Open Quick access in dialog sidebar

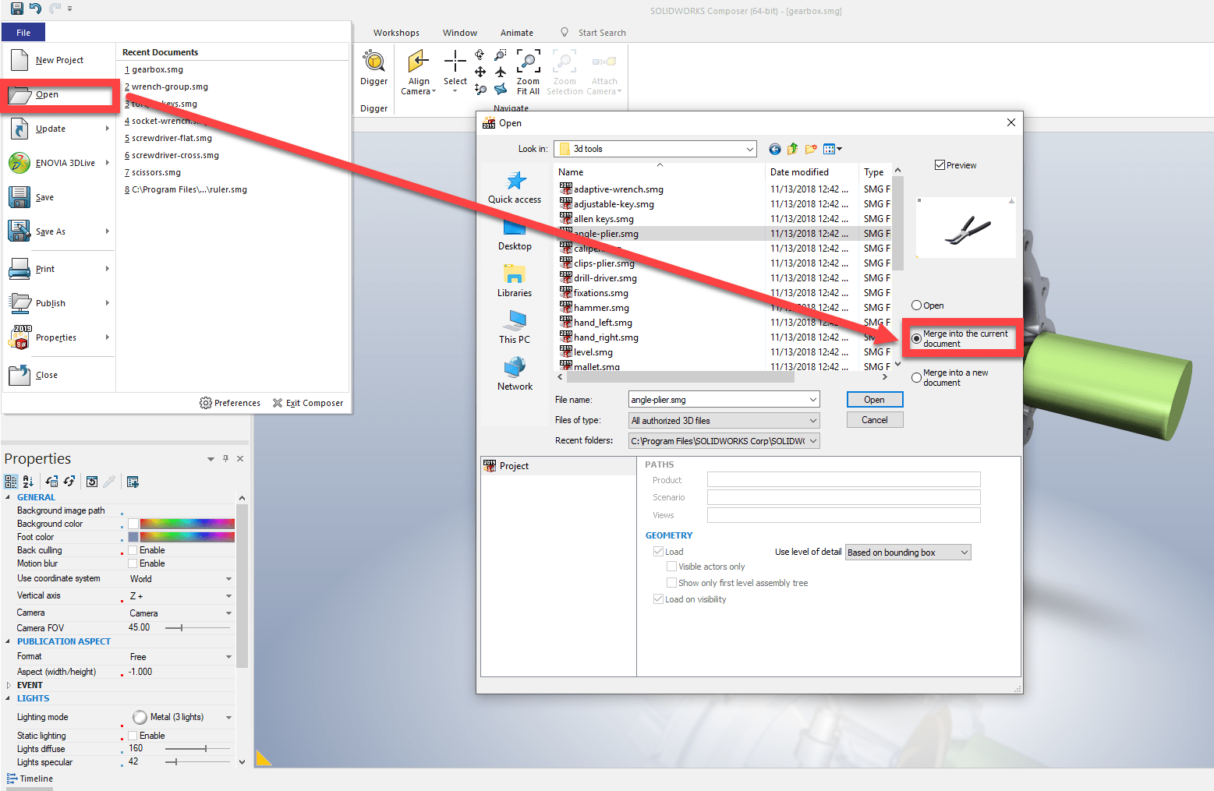coord(515,182)
